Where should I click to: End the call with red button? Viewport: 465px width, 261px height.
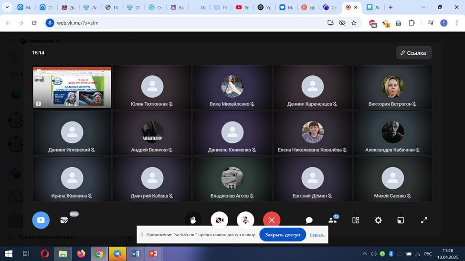point(272,220)
